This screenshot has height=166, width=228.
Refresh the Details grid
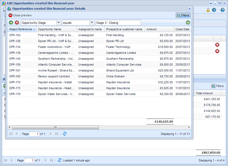click(65, 134)
